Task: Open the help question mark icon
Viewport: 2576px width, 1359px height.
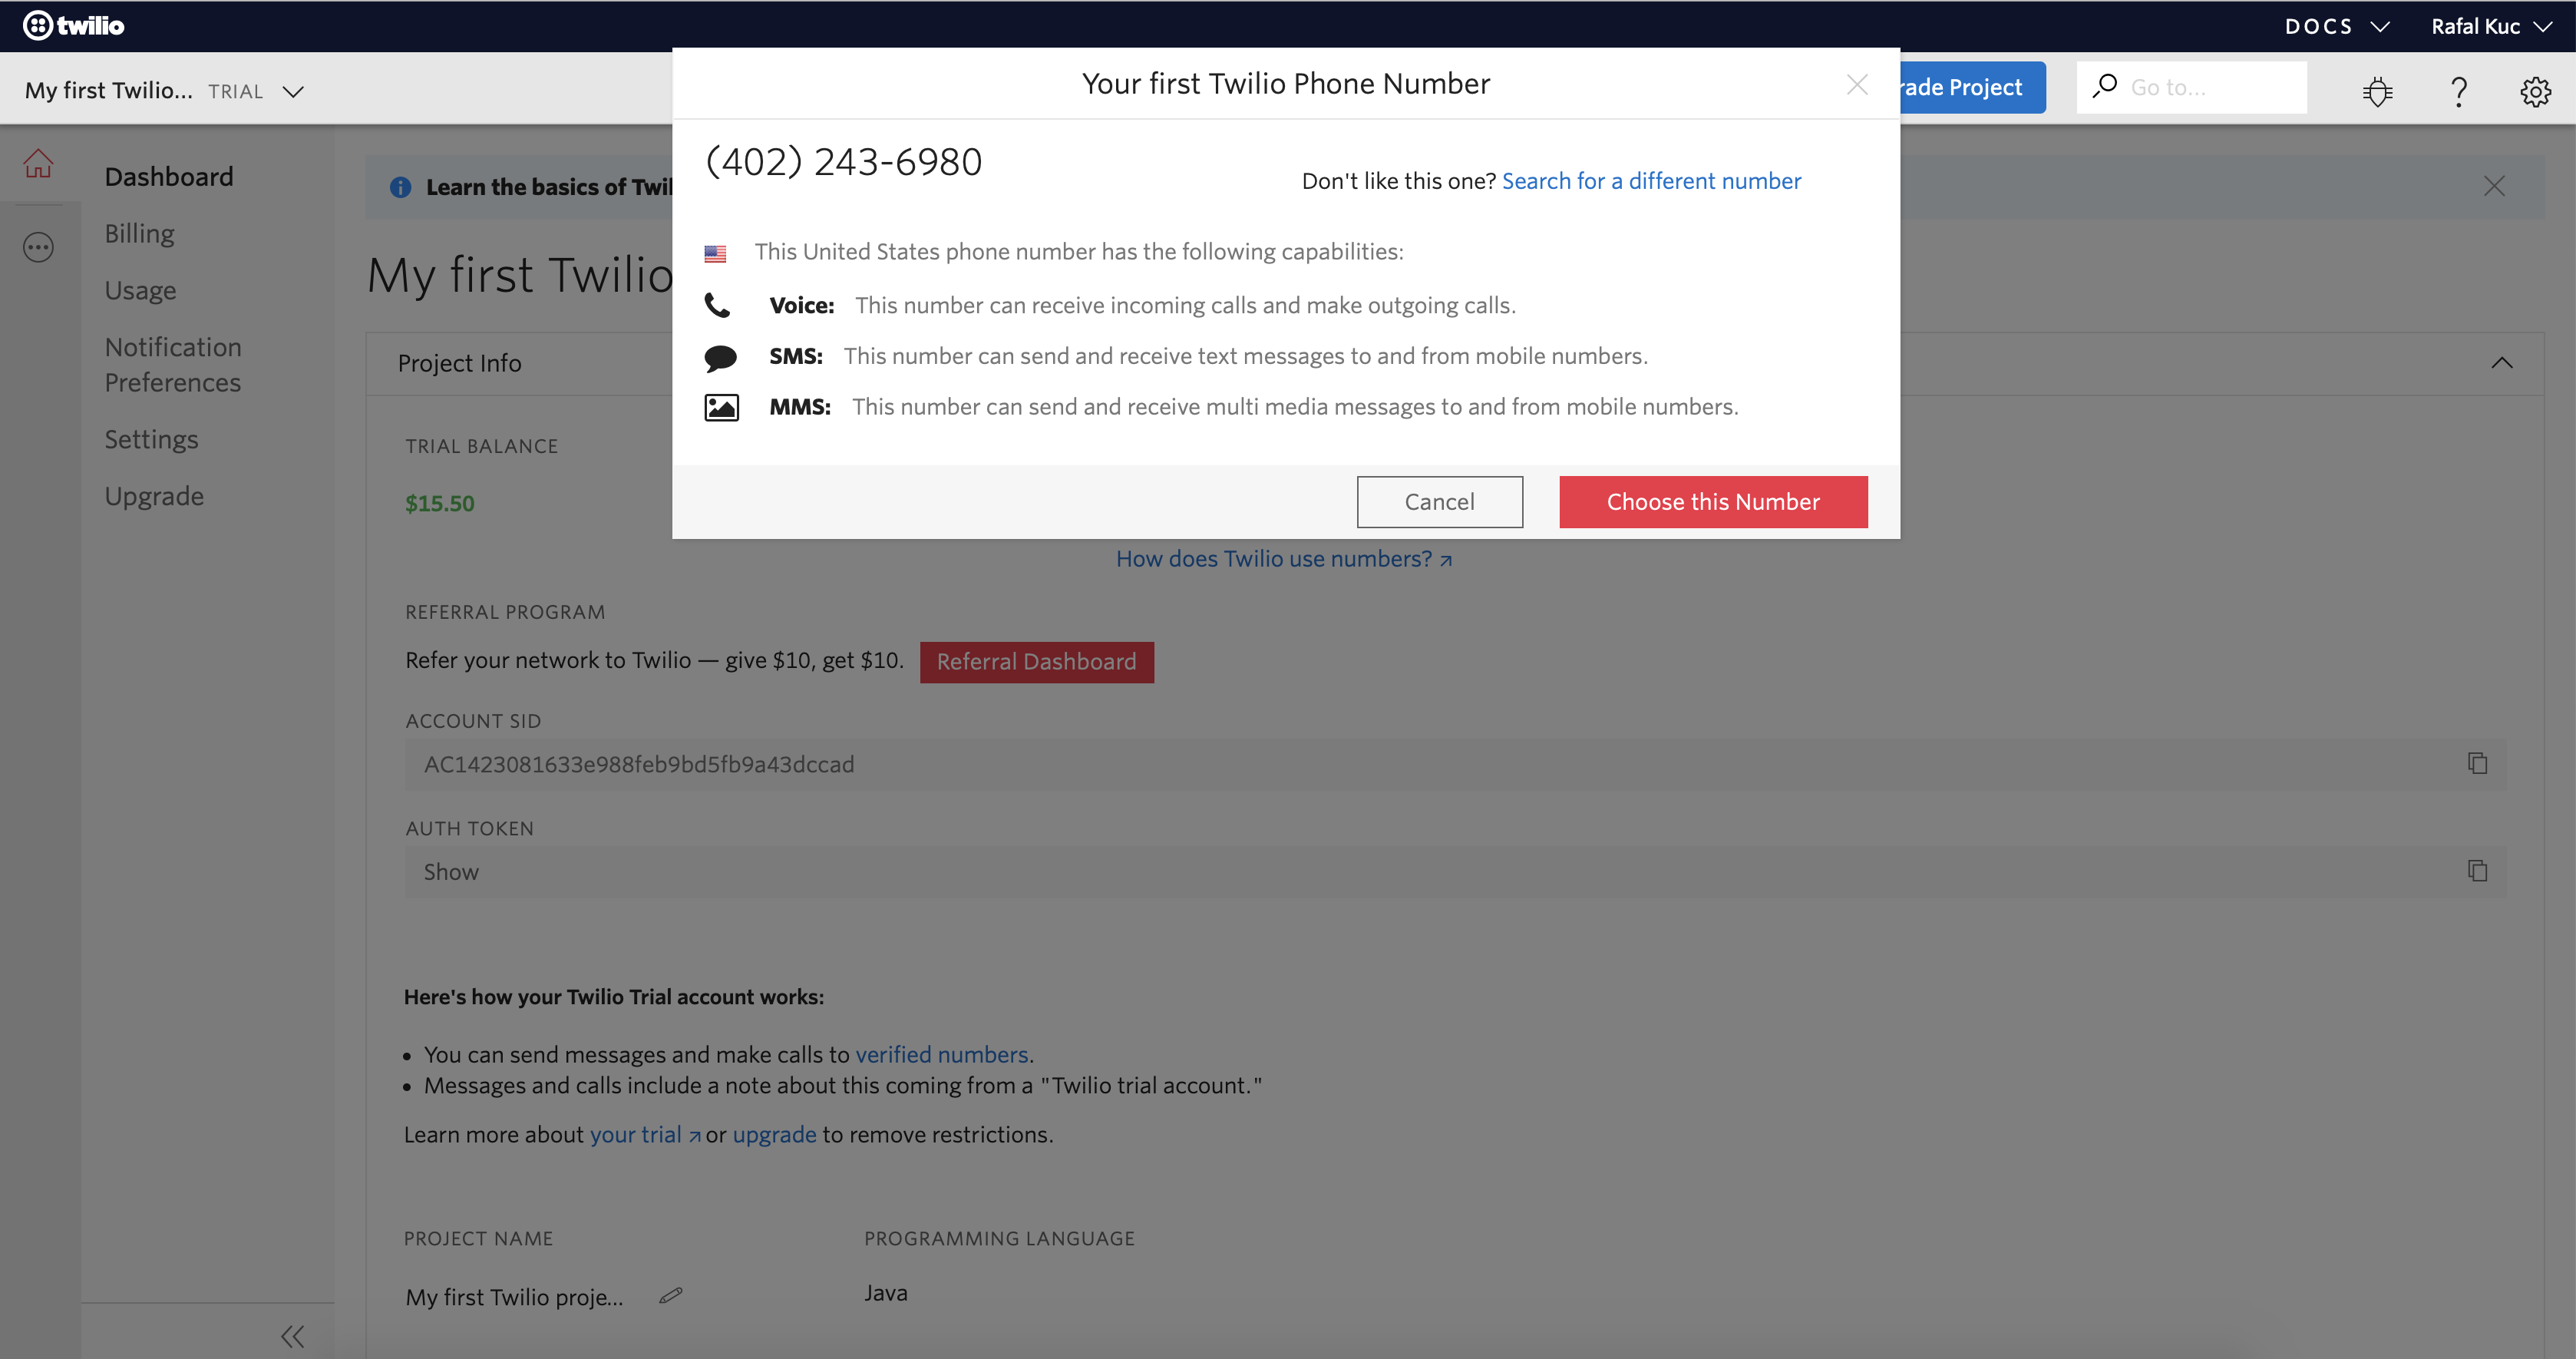Action: (x=2457, y=87)
